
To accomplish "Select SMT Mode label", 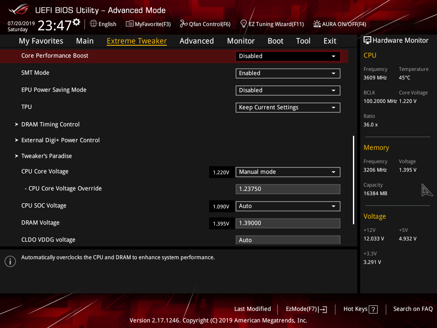I will click(x=35, y=73).
